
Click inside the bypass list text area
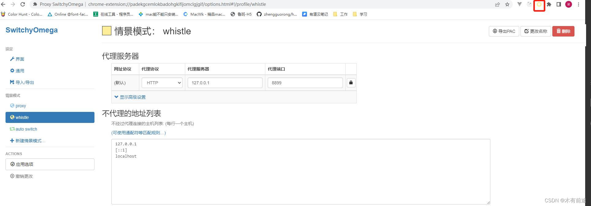(x=301, y=172)
